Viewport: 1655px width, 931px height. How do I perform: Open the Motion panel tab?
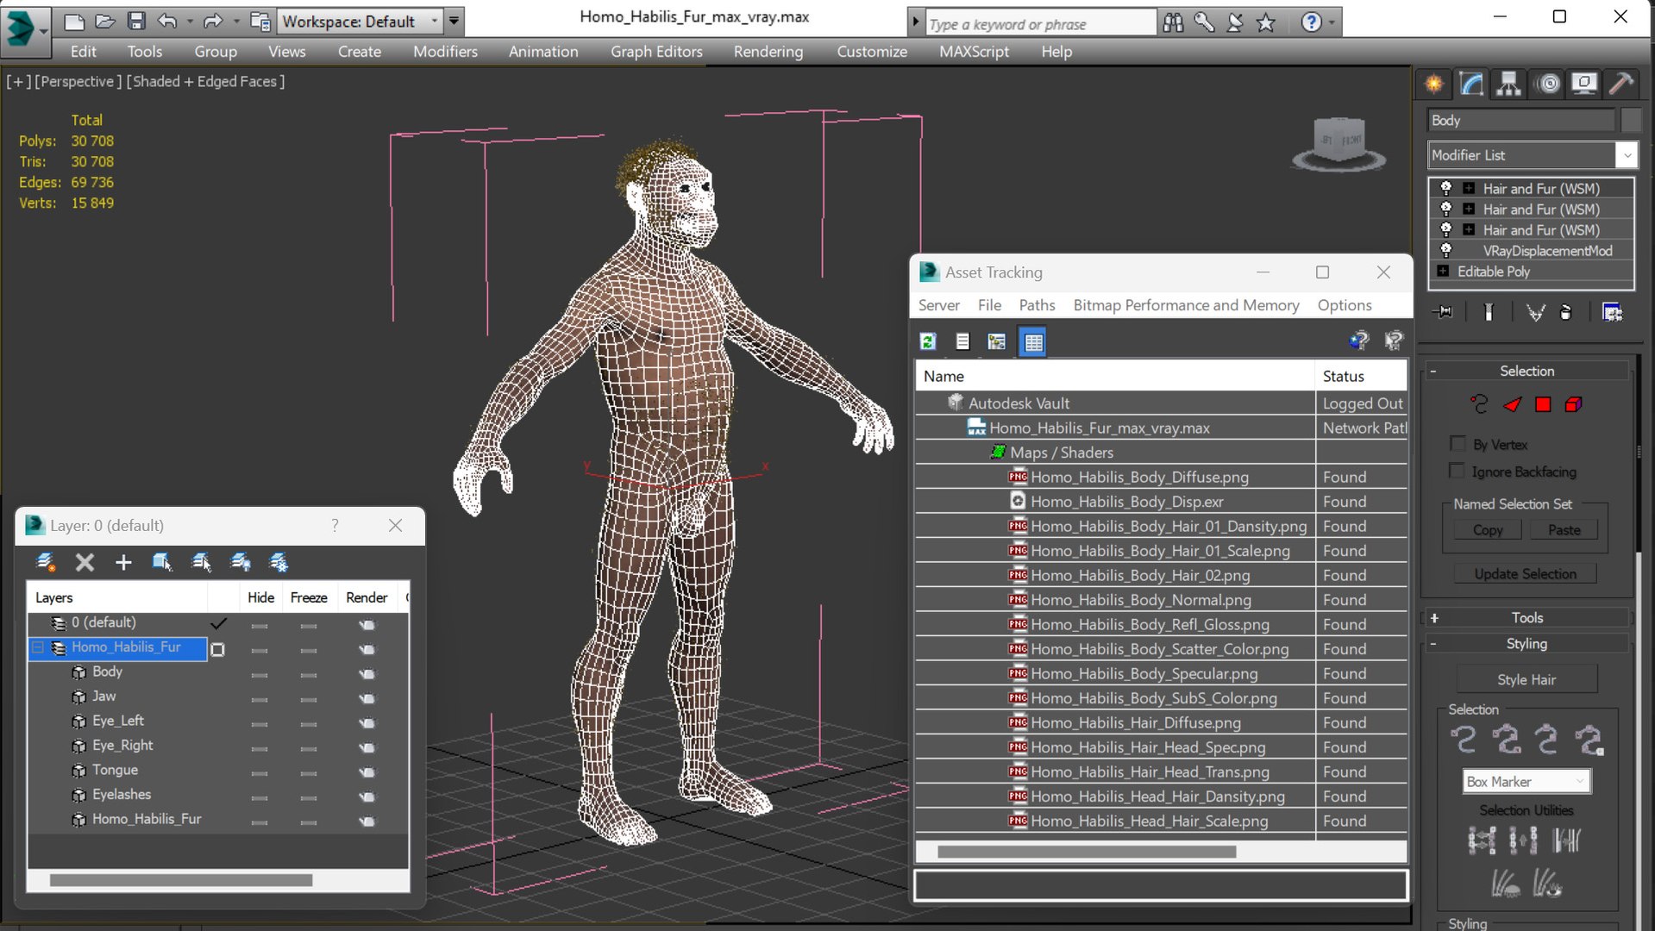(1549, 84)
